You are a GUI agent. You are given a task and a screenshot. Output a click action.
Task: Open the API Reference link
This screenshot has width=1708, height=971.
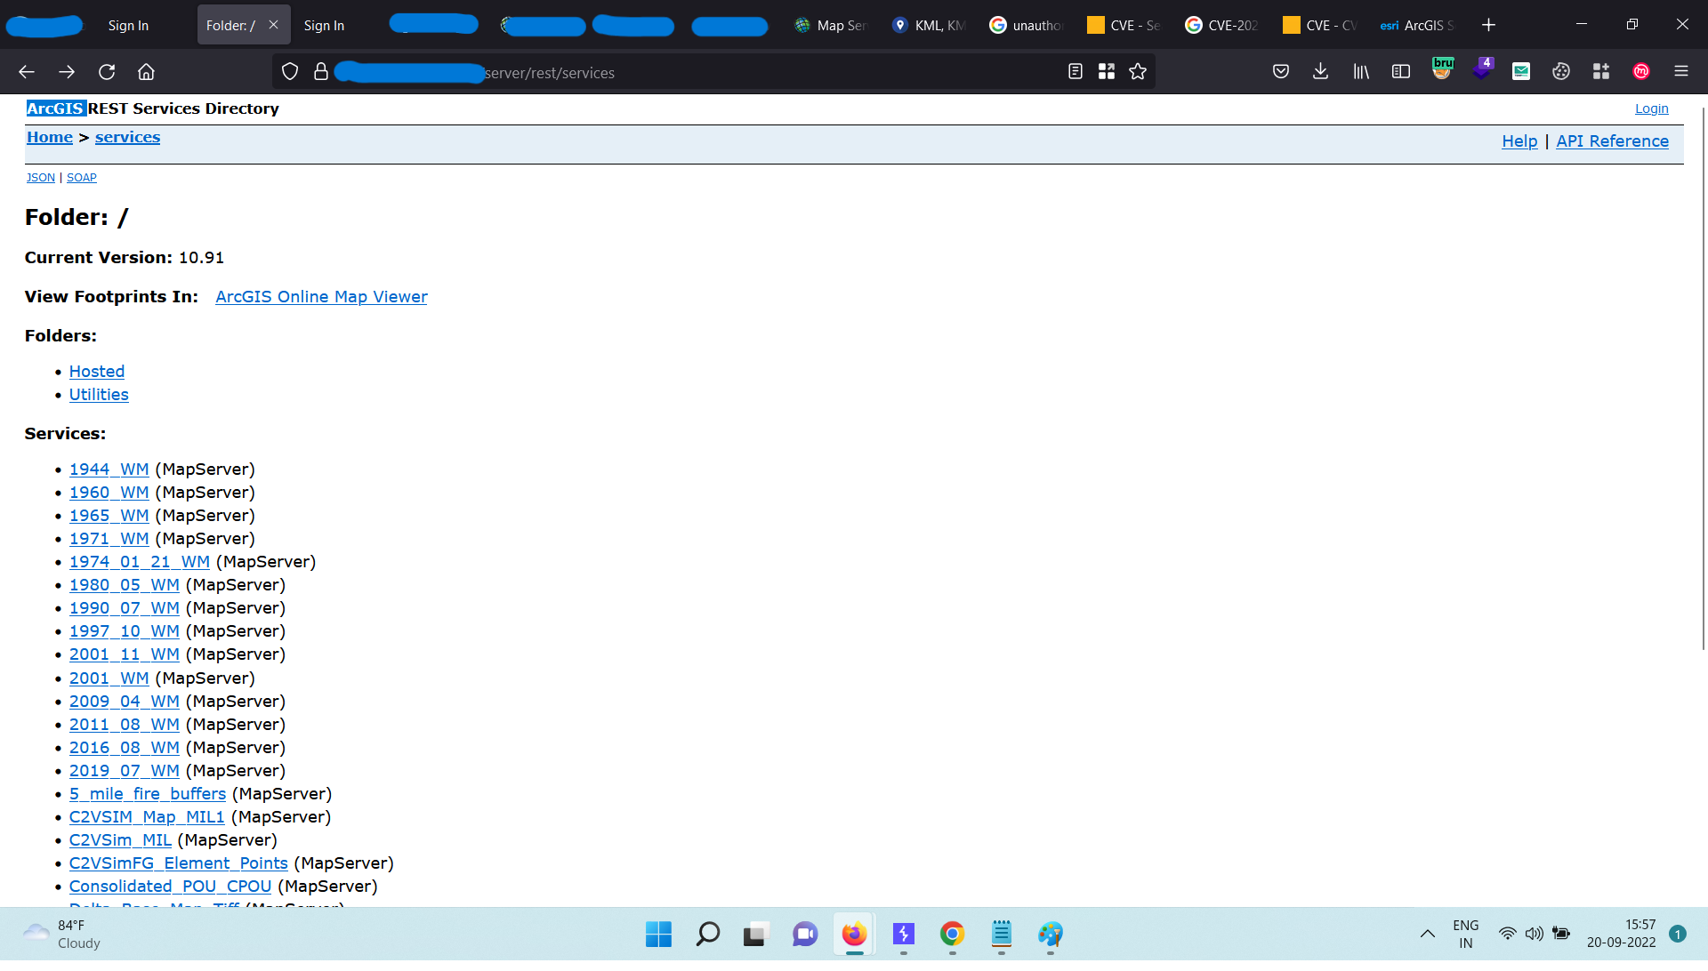1612,141
